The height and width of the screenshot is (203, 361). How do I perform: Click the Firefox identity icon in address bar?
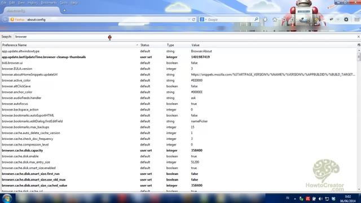(x=12, y=20)
